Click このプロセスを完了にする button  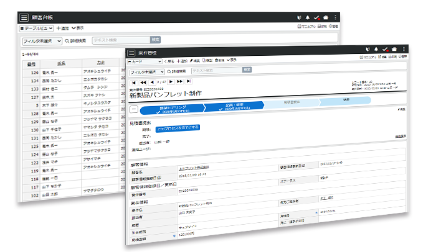click(x=178, y=128)
